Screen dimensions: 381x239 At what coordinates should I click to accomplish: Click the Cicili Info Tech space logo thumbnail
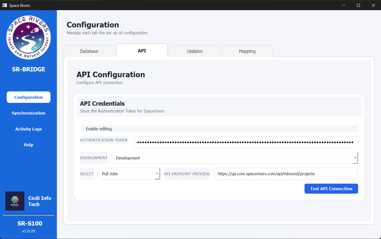[x=15, y=201]
